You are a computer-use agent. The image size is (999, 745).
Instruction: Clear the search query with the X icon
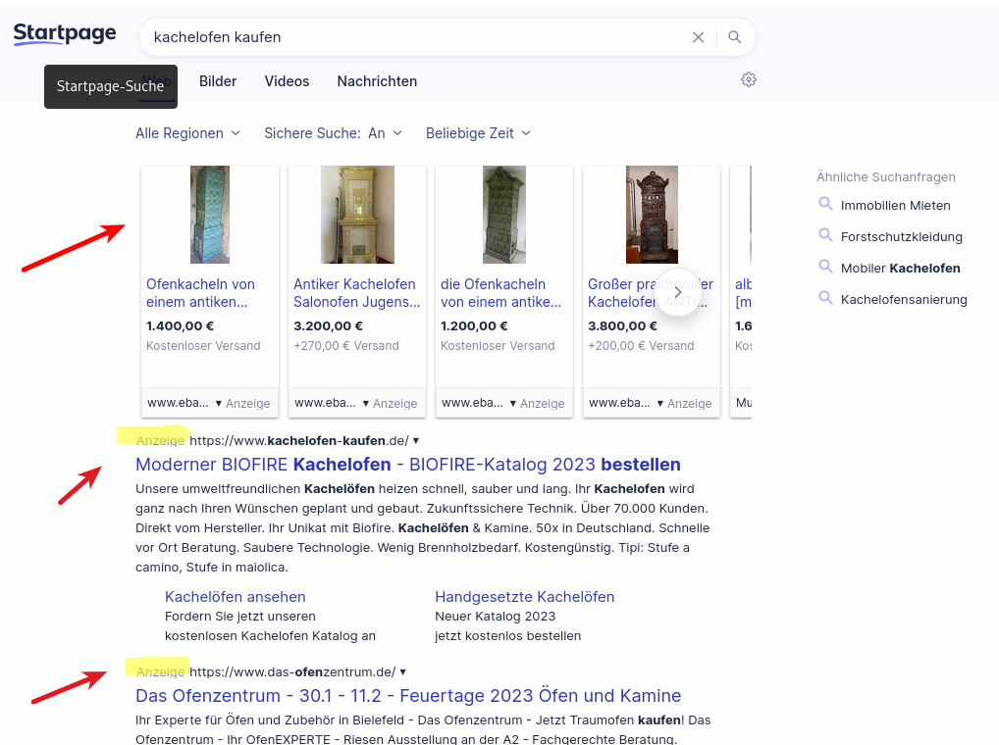coord(699,37)
